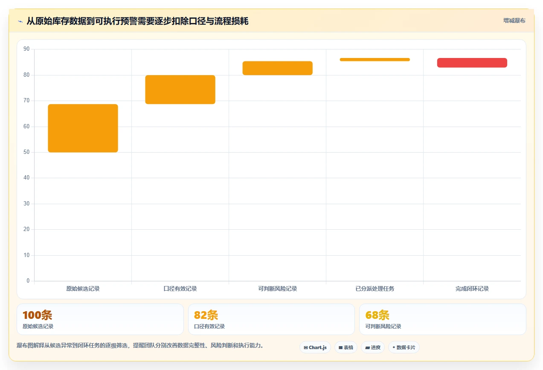Image resolution: width=543 pixels, height=370 pixels.
Task: Click the thin 已分派处理任务 bar
Action: (375, 60)
